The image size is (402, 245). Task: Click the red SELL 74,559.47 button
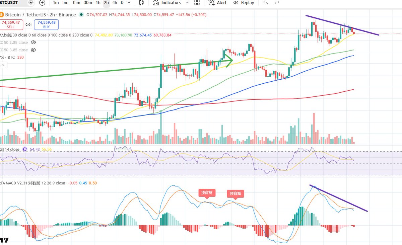[11, 24]
